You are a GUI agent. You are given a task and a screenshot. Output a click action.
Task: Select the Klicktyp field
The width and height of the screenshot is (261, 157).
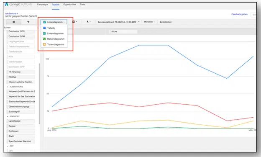click(21, 77)
